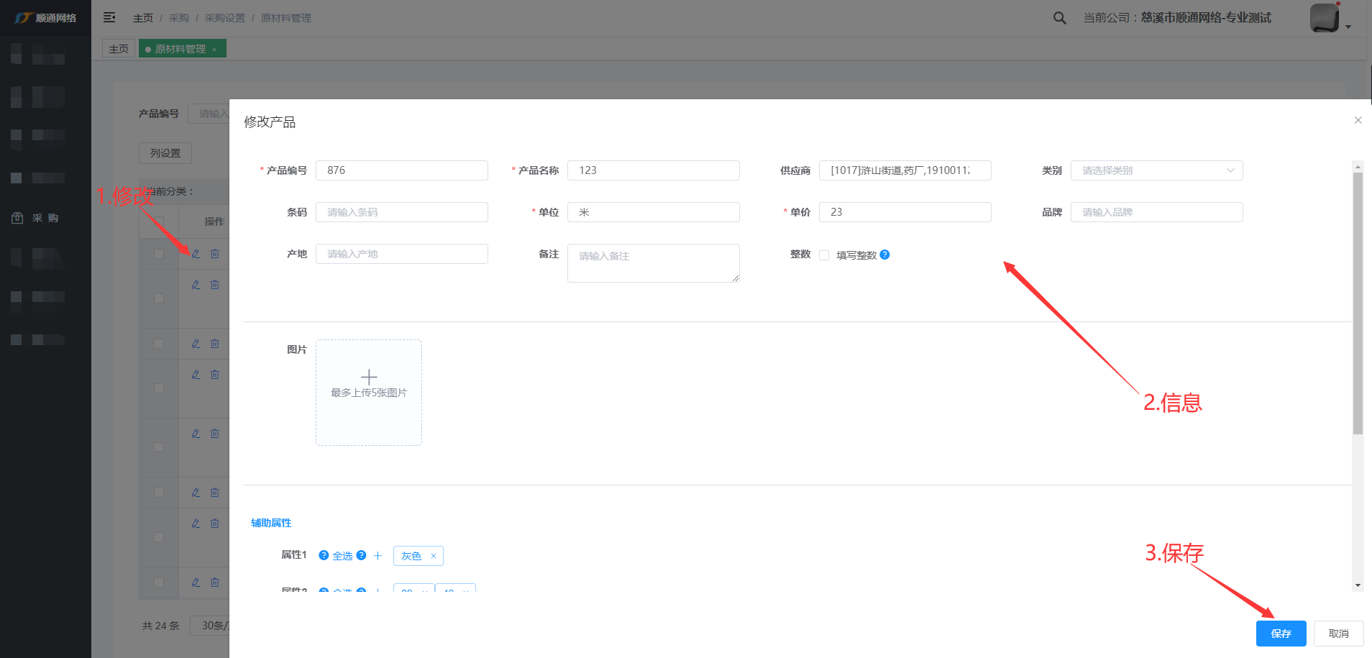Click the plus icon to upload image

[x=369, y=378]
